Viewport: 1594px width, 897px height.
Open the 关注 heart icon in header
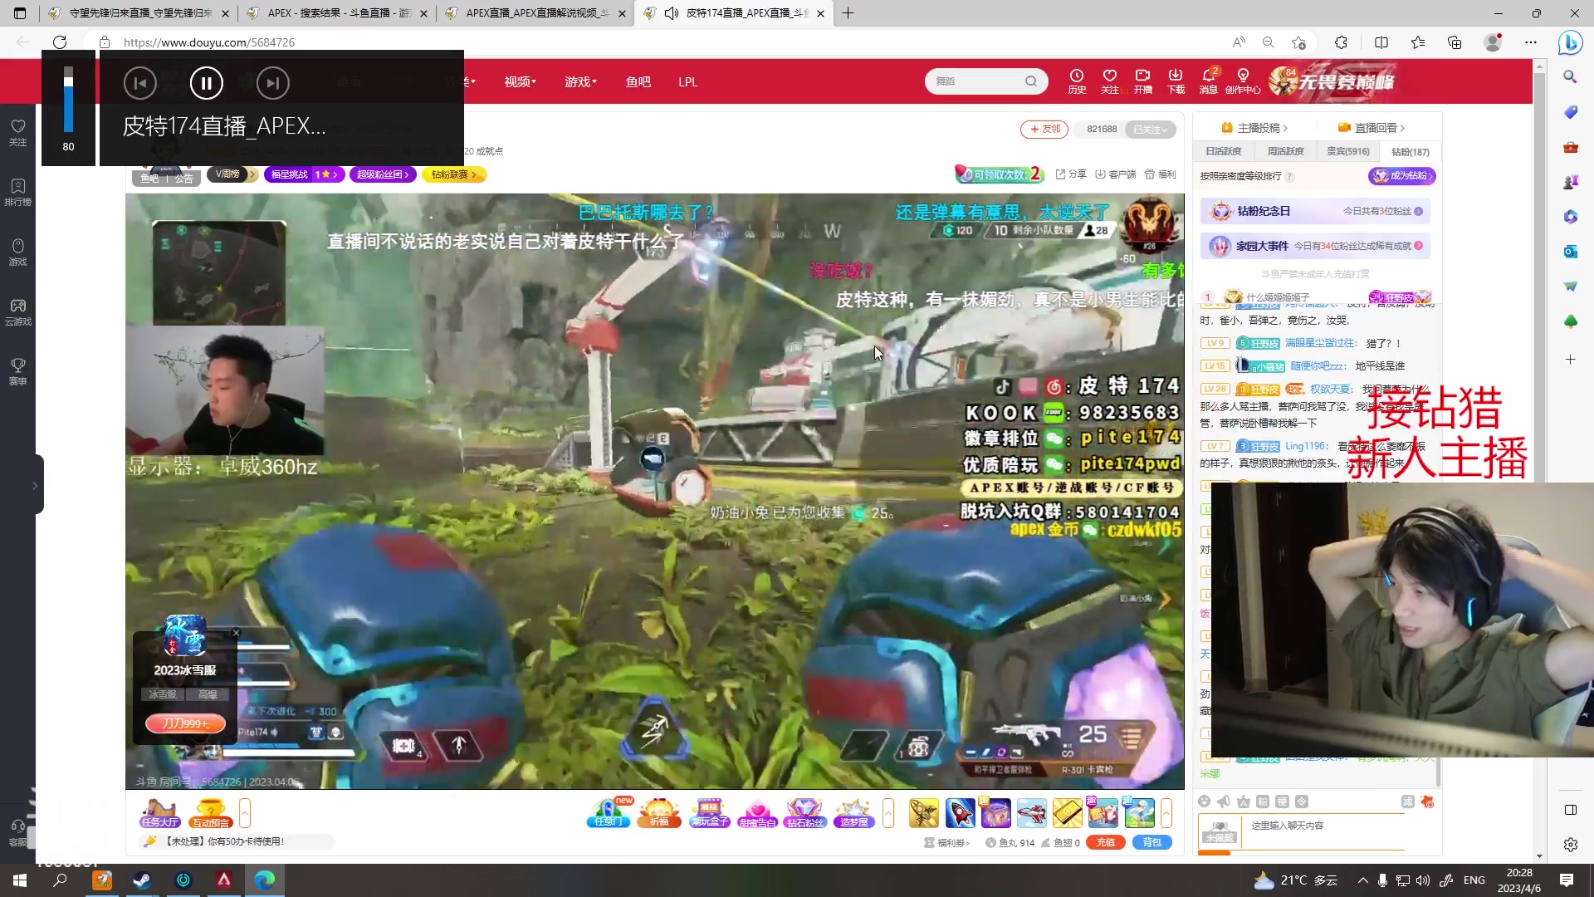point(1110,81)
